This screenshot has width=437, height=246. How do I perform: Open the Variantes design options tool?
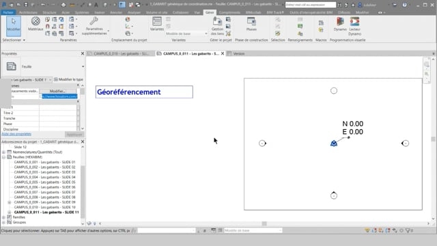click(x=157, y=24)
